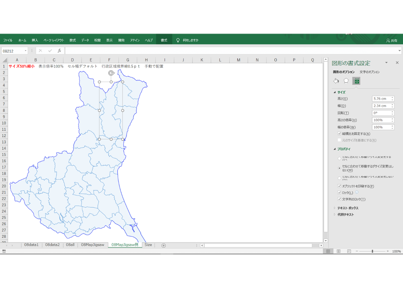The image size is (403, 288).
Task: Select the third property radio below option M
Action: point(339,178)
